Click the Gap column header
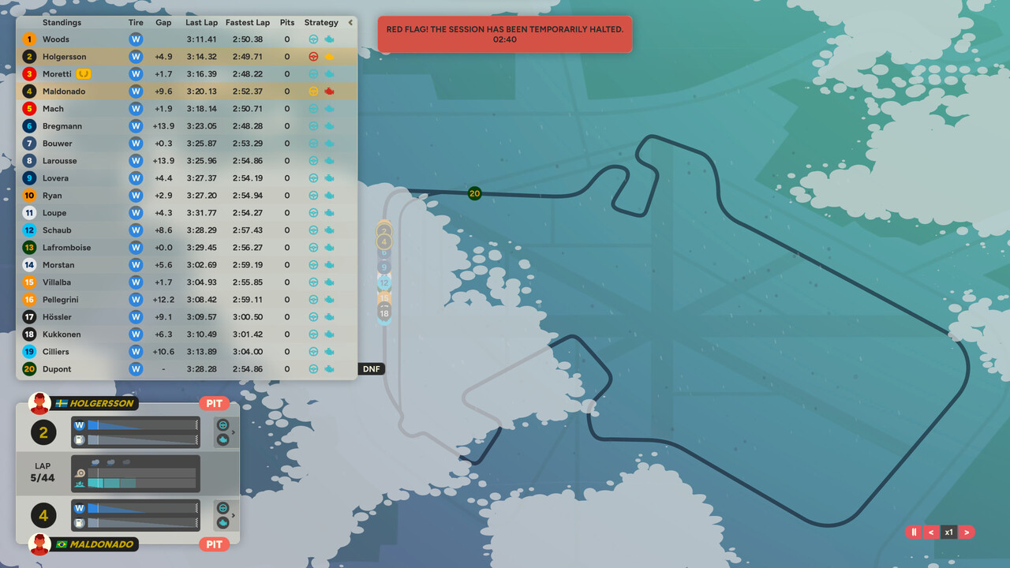The width and height of the screenshot is (1010, 568). click(x=163, y=23)
